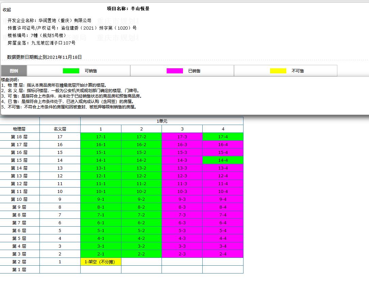The width and height of the screenshot is (369, 283).
Task: Click the 1单元 unit header cell
Action: (162, 121)
